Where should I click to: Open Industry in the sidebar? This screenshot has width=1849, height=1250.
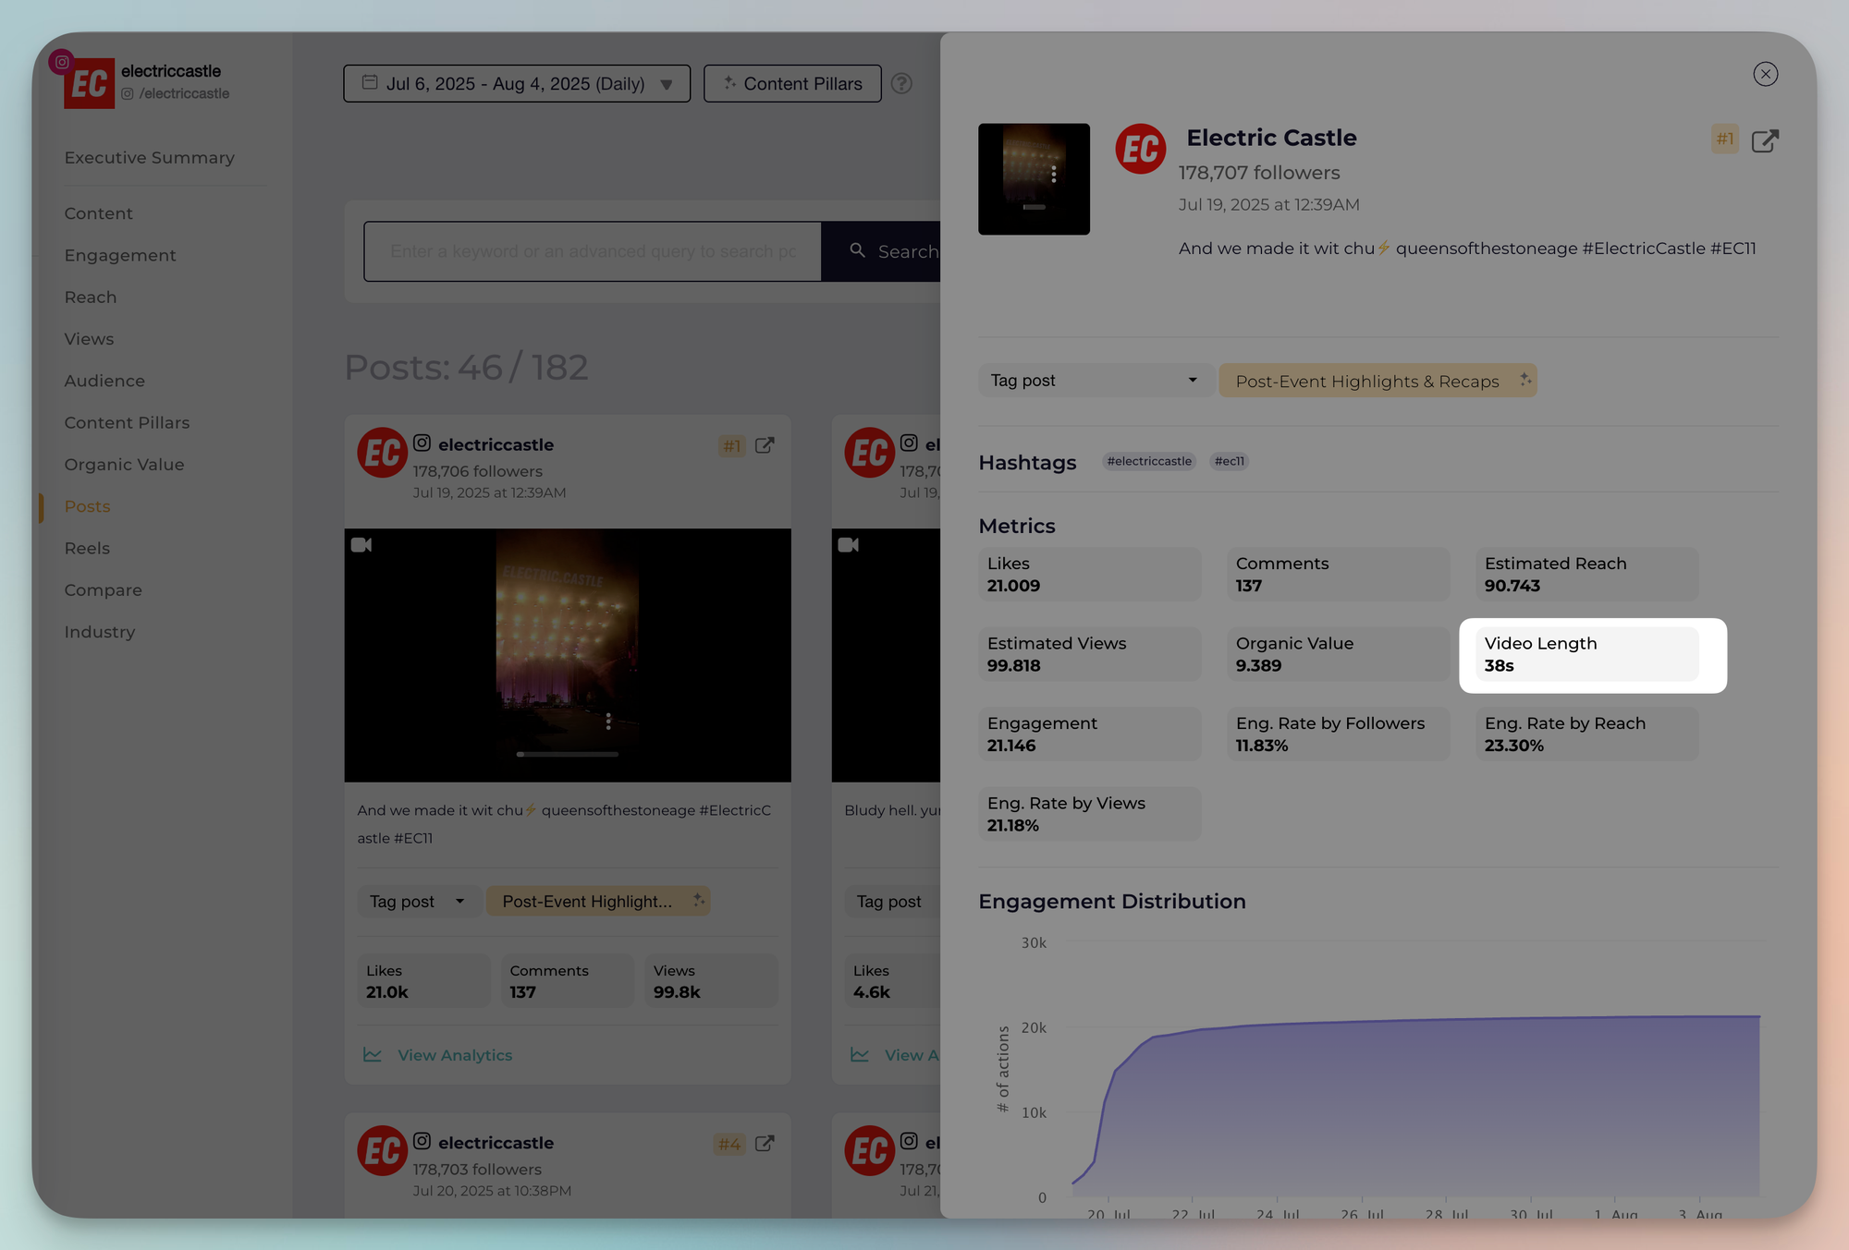tap(99, 632)
